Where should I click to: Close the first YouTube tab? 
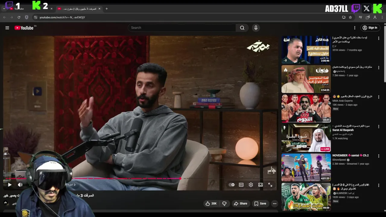tap(51, 9)
